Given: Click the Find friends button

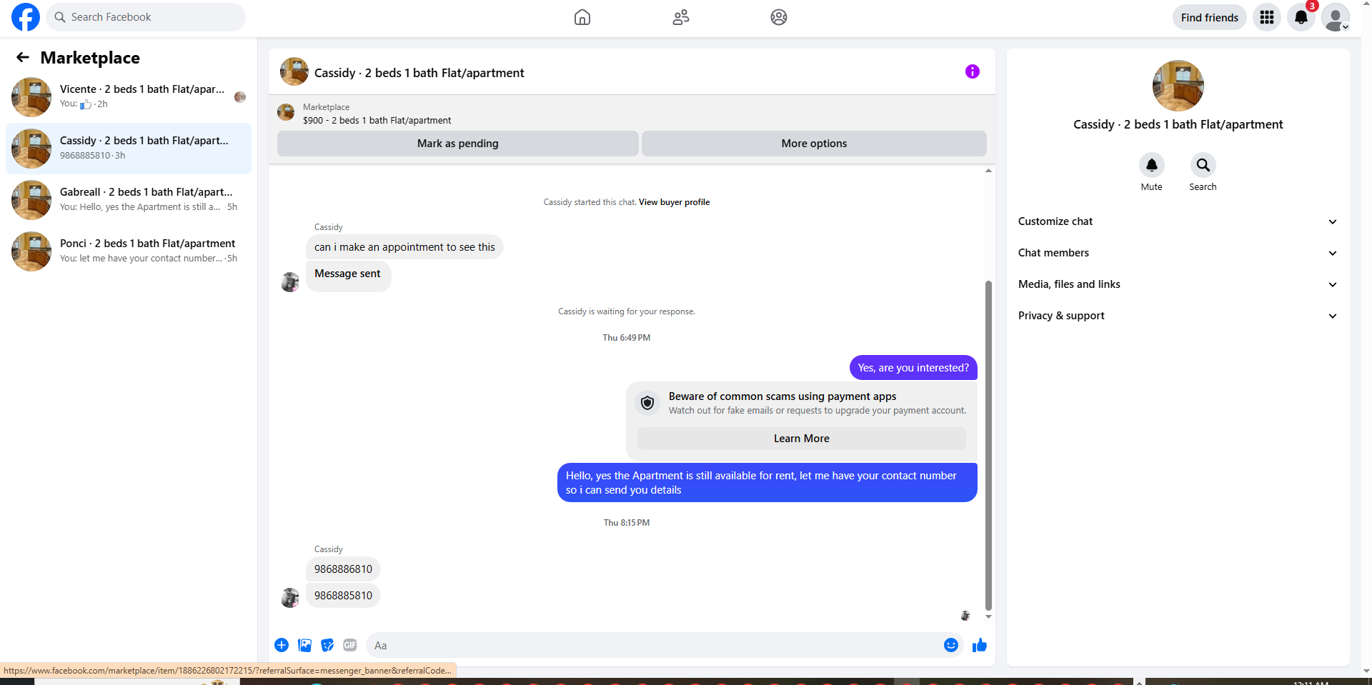Looking at the screenshot, I should coord(1209,17).
